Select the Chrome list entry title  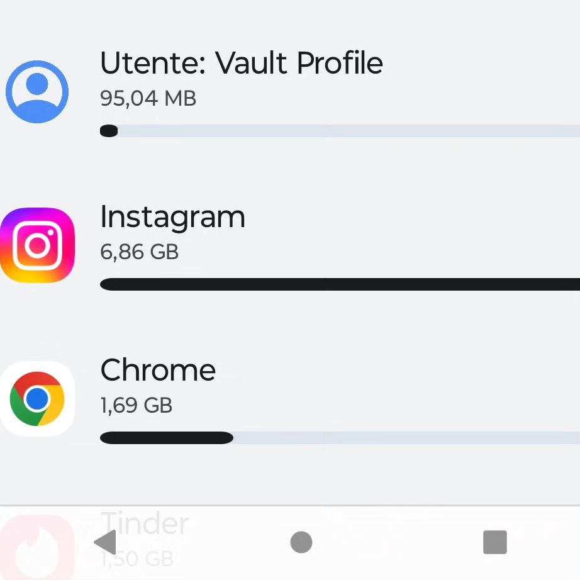158,369
